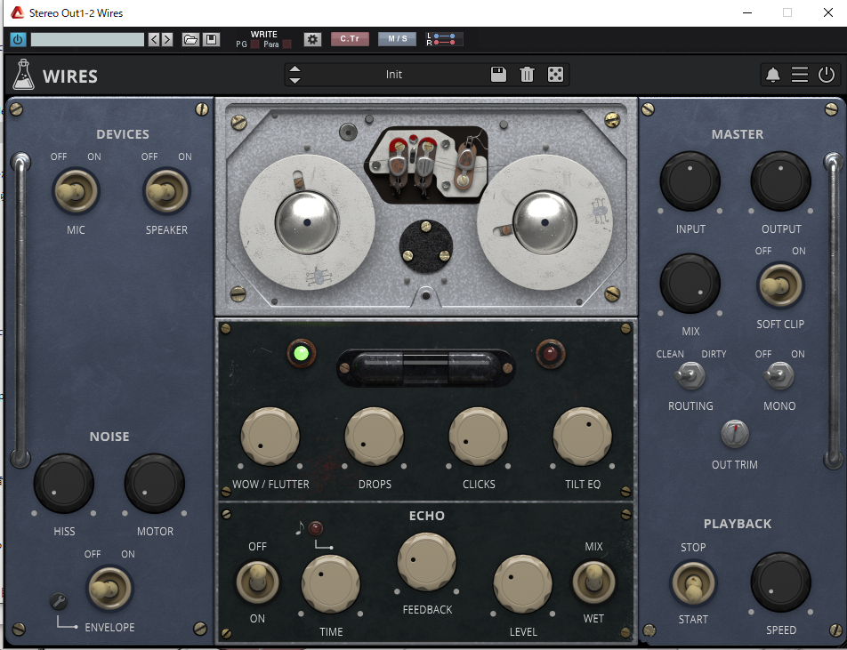Close the Stereo Out1-2 Wires window
Image resolution: width=847 pixels, height=650 pixels.
tap(827, 12)
